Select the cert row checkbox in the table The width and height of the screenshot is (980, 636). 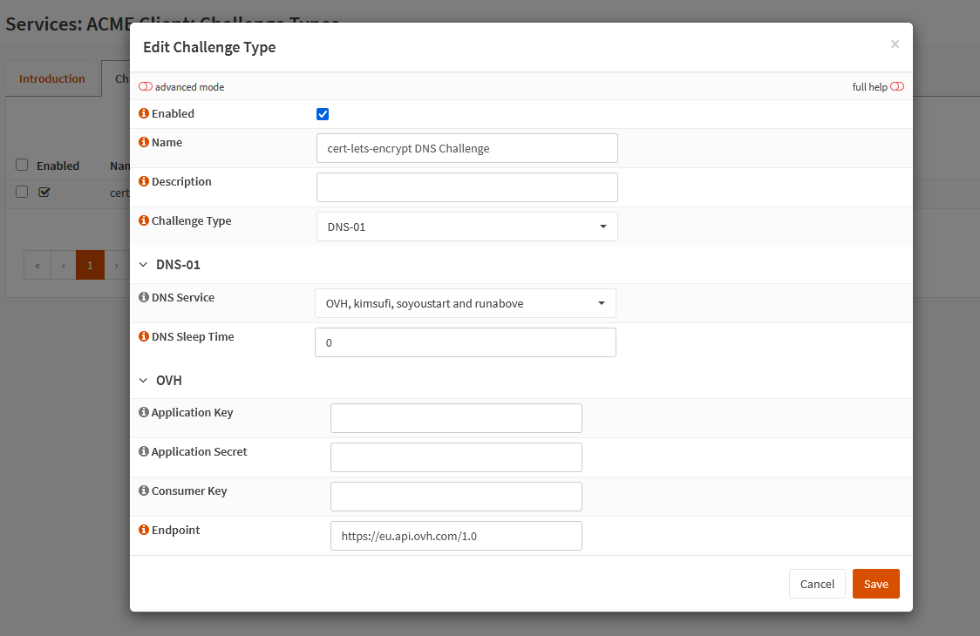coord(21,192)
